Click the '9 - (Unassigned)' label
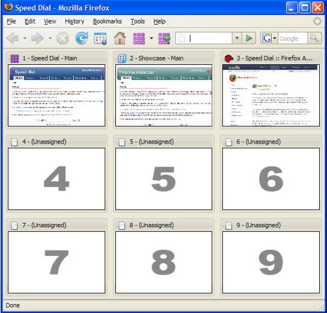The width and height of the screenshot is (327, 313). [258, 225]
